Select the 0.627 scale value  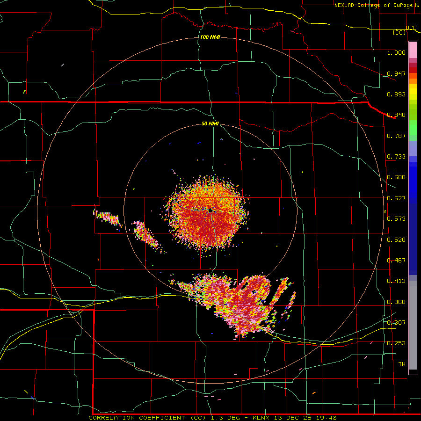click(x=396, y=198)
